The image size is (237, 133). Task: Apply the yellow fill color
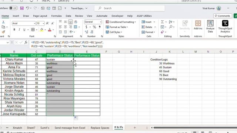42,30
